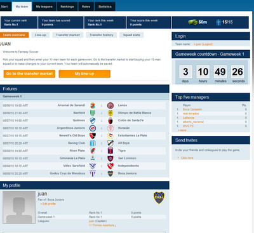Click the Vélez Sarsfield crest icon
Viewport: 254px width, 233px height.
tap(93, 166)
